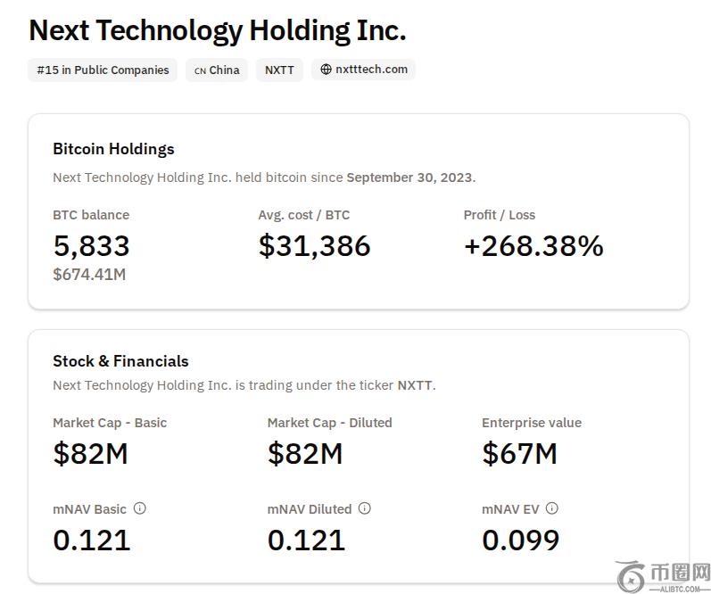The image size is (711, 594).
Task: Click the Profit / Loss +268.38% figure
Action: (x=533, y=245)
